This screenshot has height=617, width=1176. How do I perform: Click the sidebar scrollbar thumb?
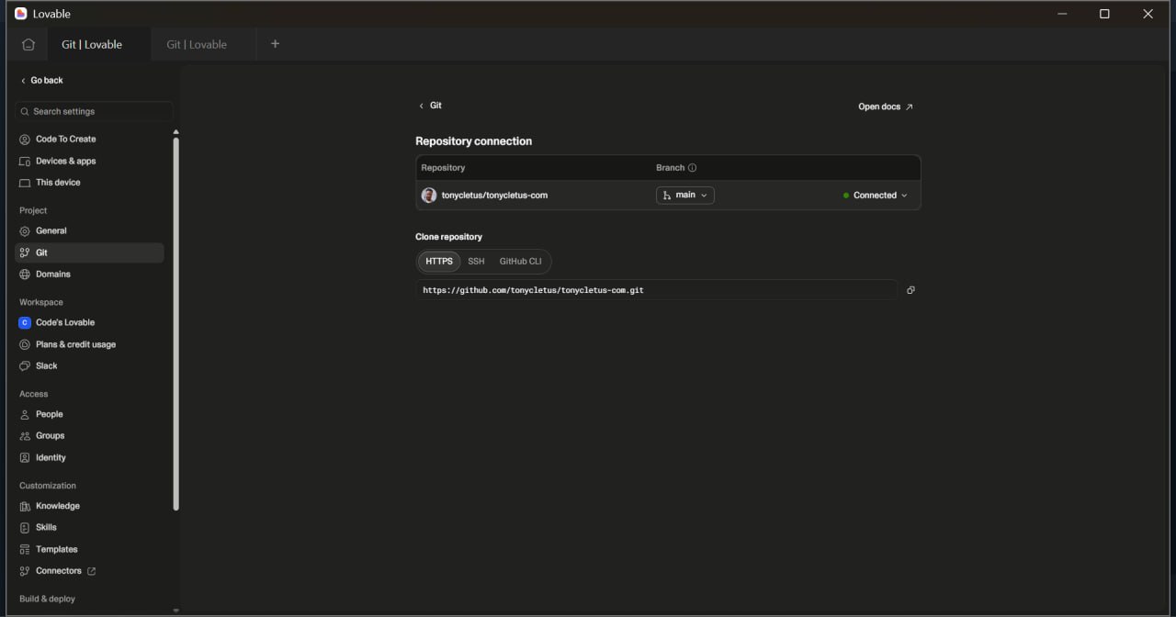click(175, 324)
